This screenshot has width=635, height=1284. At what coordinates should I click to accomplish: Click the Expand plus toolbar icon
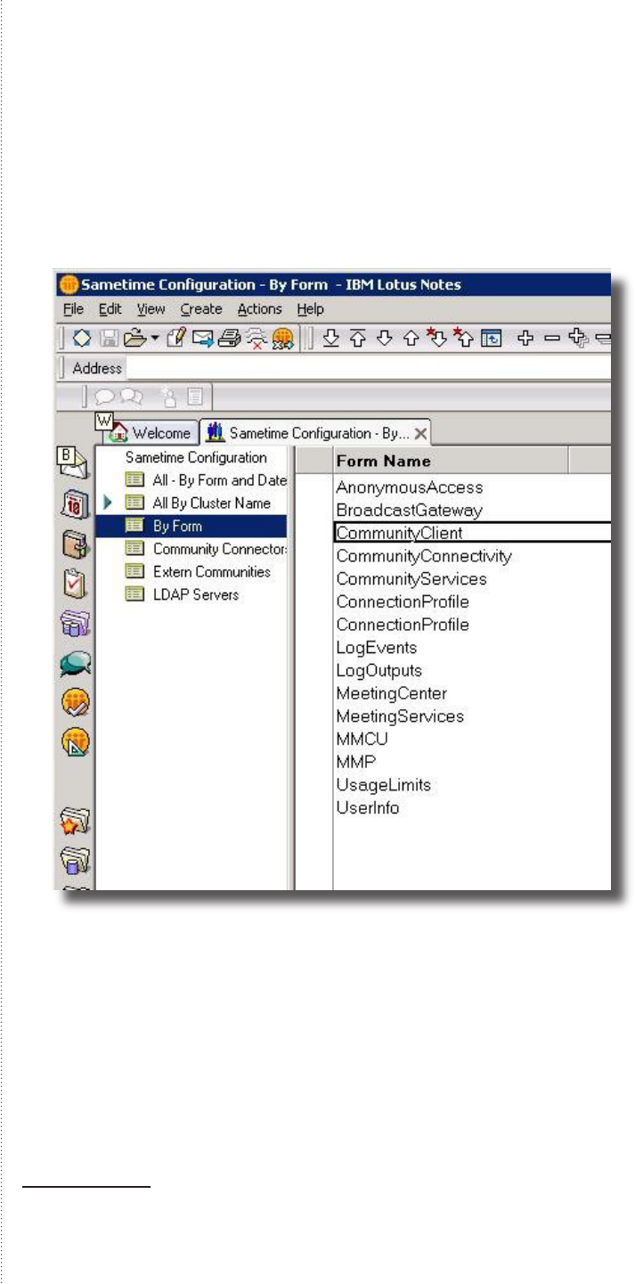coord(525,338)
